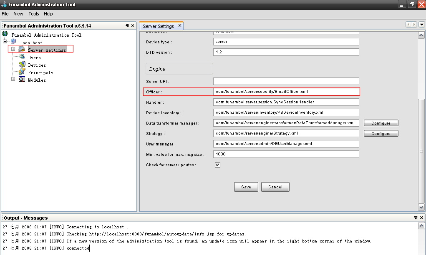Click the Output panel scroll up arrow
Image resolution: width=426 pixels, height=255 pixels.
pyautogui.click(x=421, y=226)
